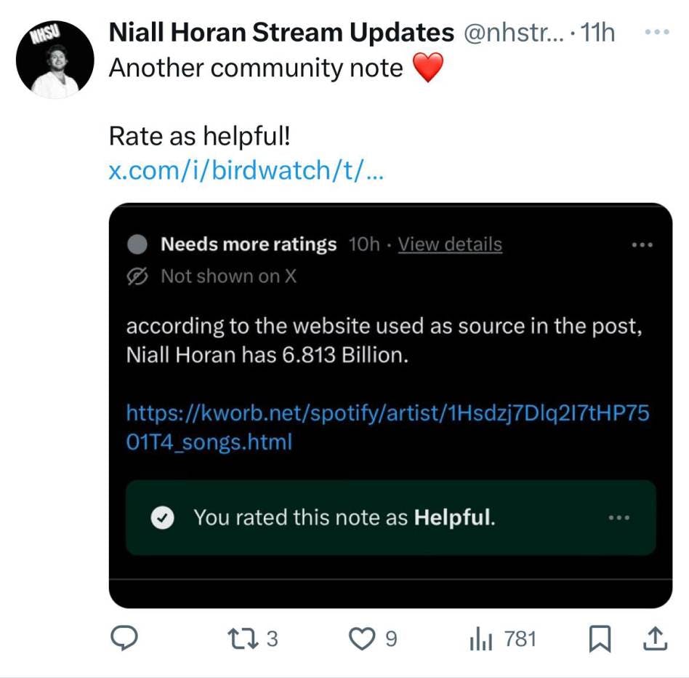Click the 'Needs more ratings' status label
Image resolution: width=689 pixels, height=678 pixels.
tap(249, 244)
